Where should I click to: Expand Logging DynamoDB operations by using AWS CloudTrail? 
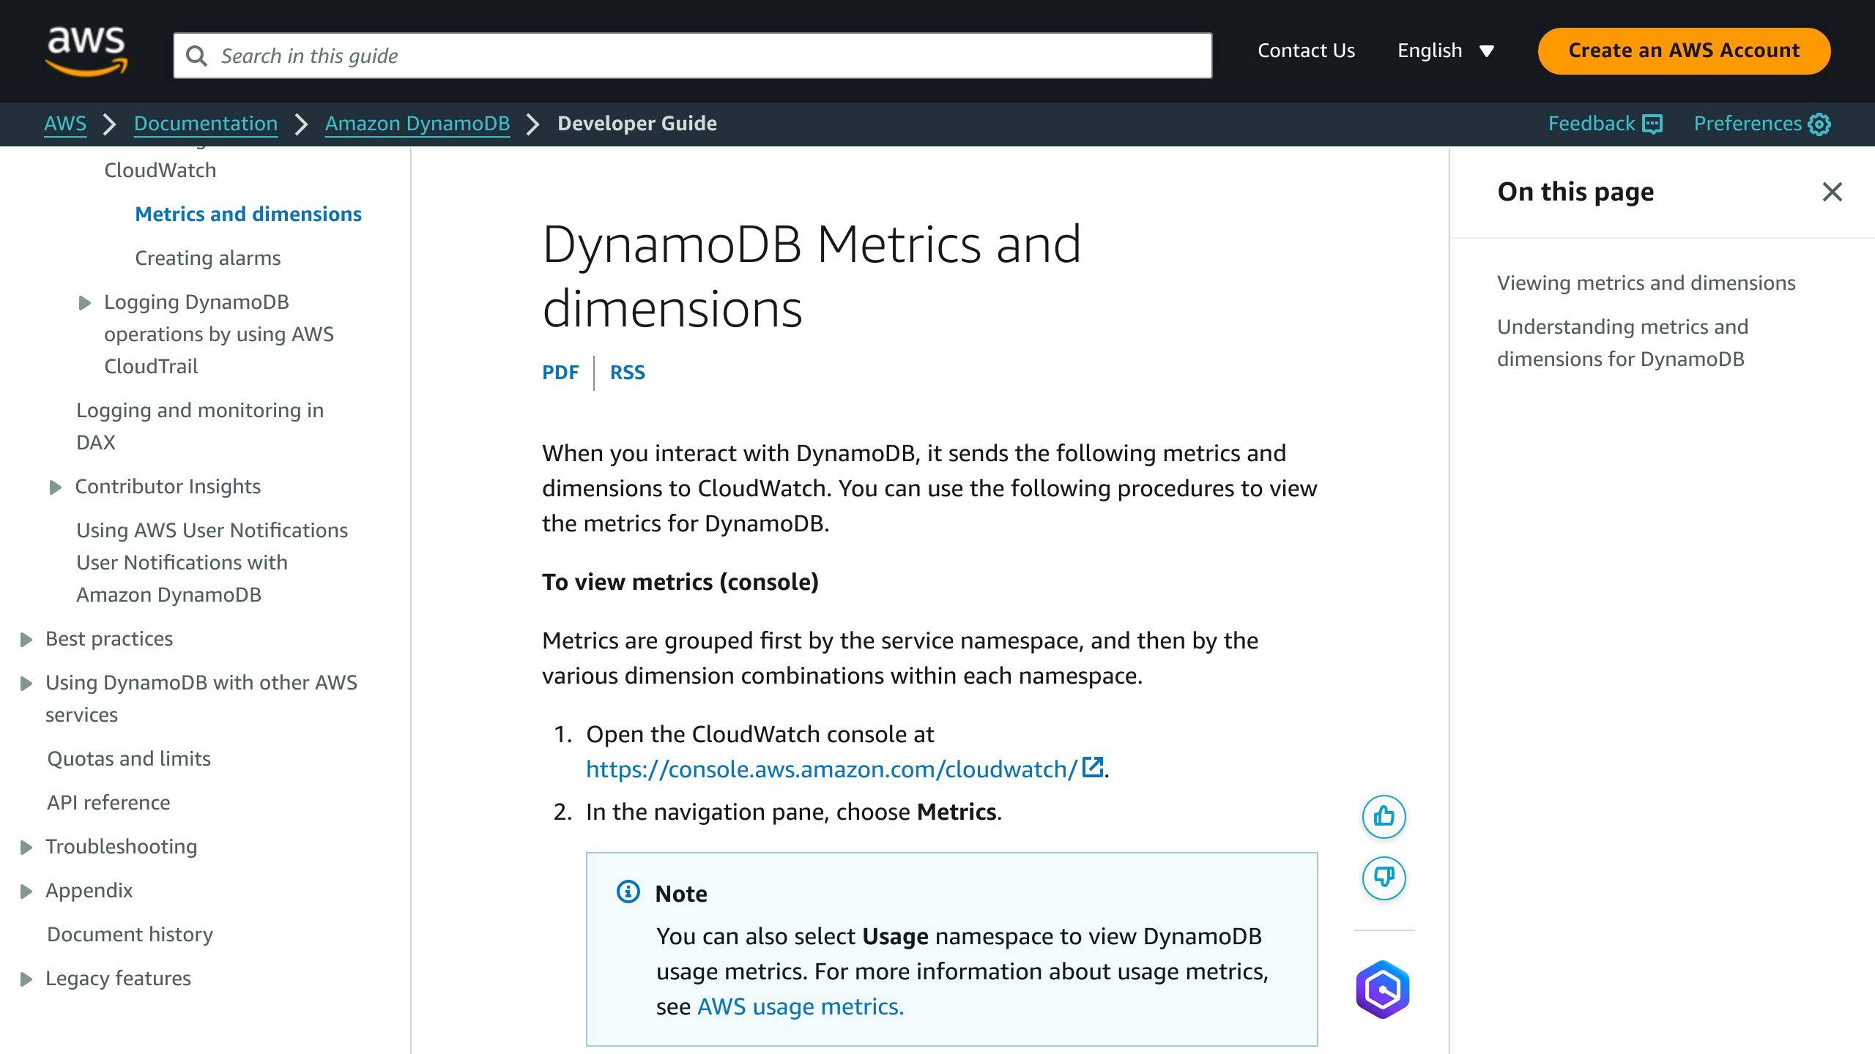[x=85, y=303]
